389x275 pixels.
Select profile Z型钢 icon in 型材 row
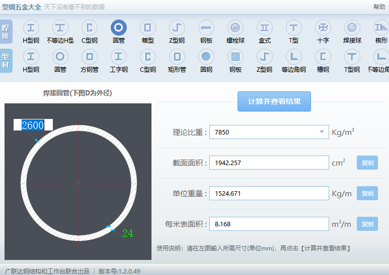point(265,57)
